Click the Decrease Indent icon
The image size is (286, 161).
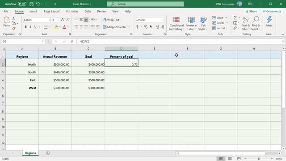(93, 27)
